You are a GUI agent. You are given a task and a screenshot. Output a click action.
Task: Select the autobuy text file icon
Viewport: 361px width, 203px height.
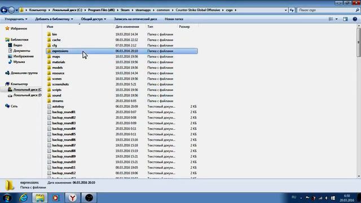point(49,107)
